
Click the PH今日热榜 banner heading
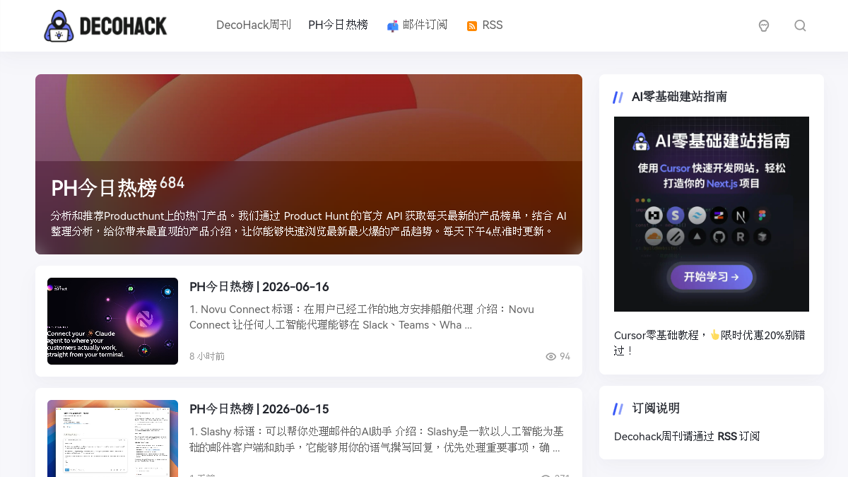coord(104,188)
